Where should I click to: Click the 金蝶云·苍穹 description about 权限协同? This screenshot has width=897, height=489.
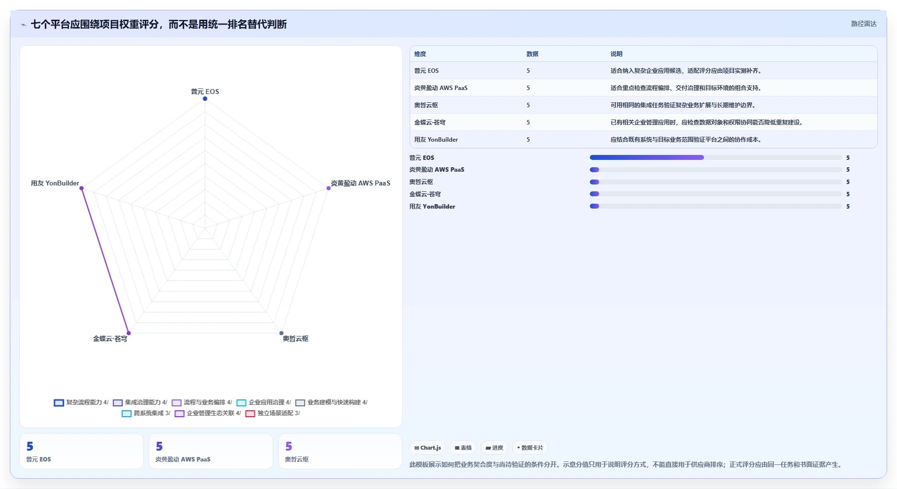[x=707, y=122]
